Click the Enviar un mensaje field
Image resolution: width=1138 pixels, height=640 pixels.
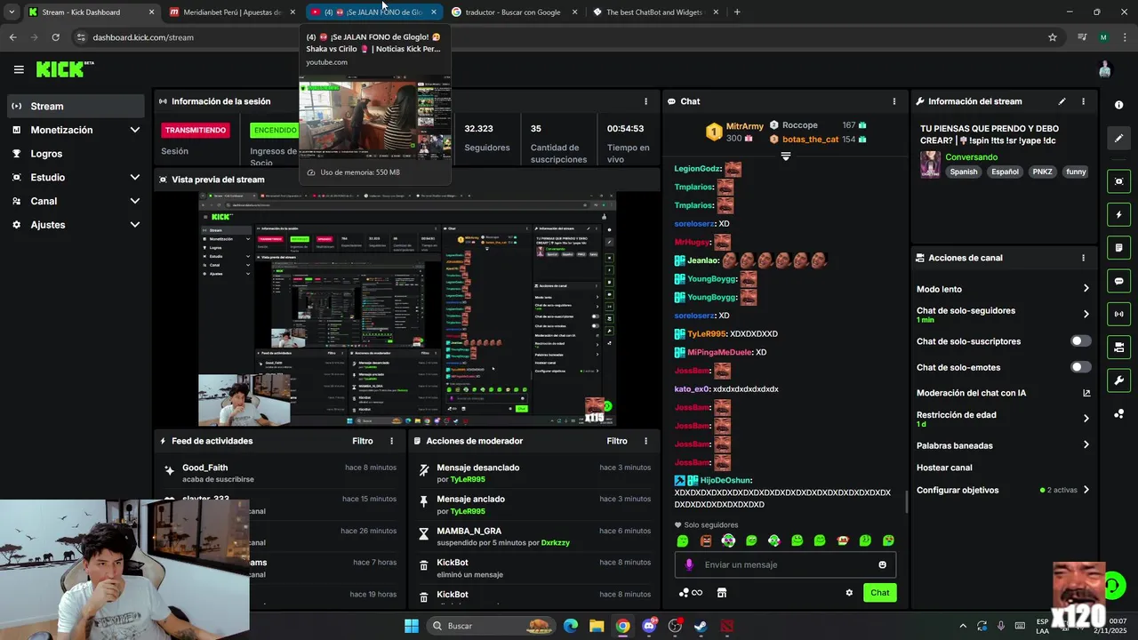pos(785,564)
